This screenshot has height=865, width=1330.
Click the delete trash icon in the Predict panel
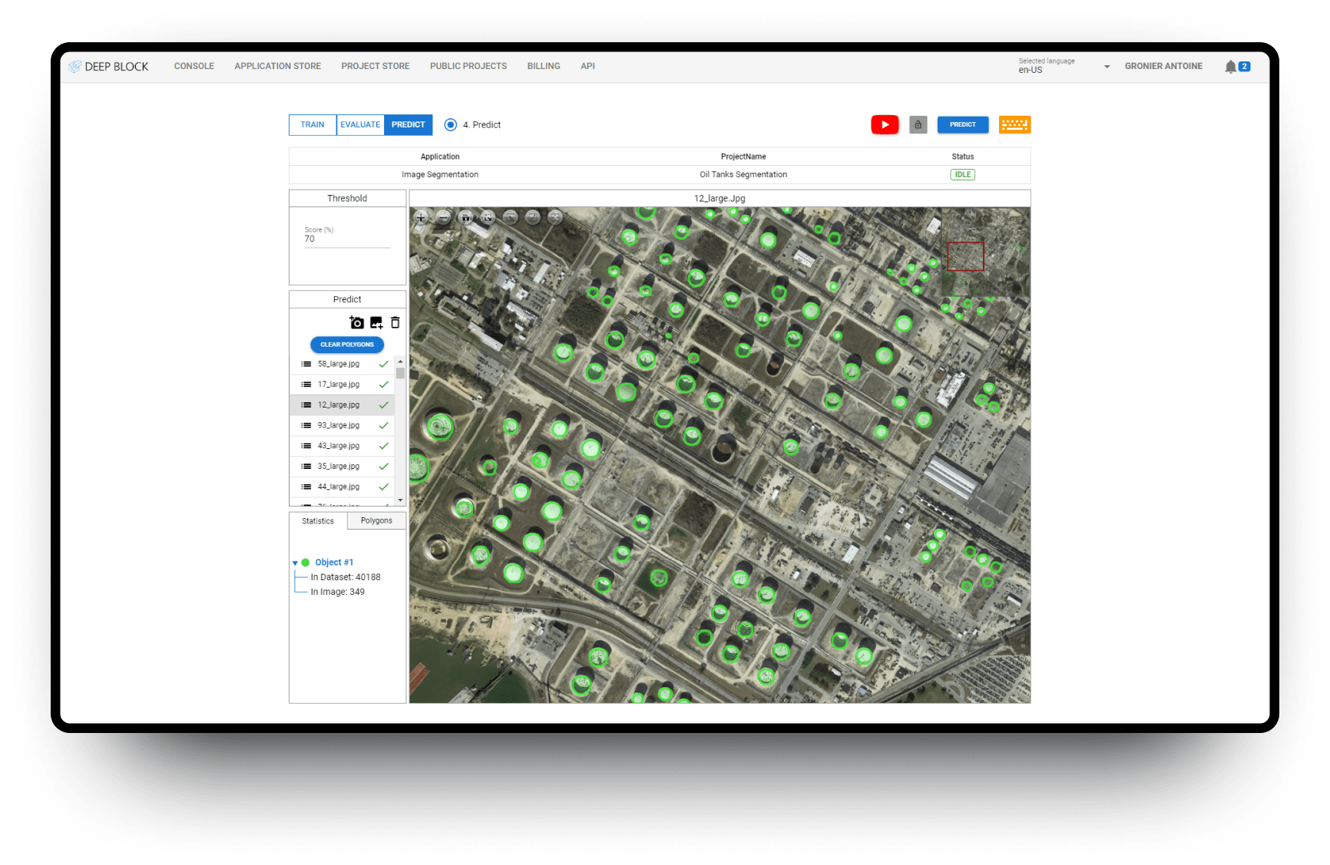tap(395, 322)
